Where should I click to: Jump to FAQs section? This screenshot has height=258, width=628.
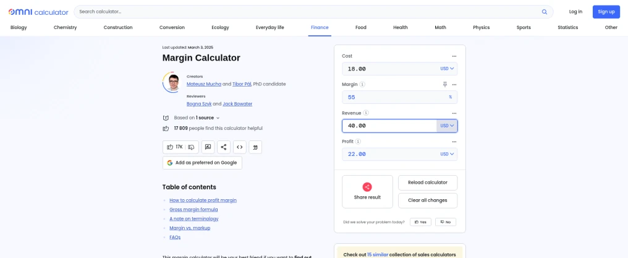click(x=175, y=237)
